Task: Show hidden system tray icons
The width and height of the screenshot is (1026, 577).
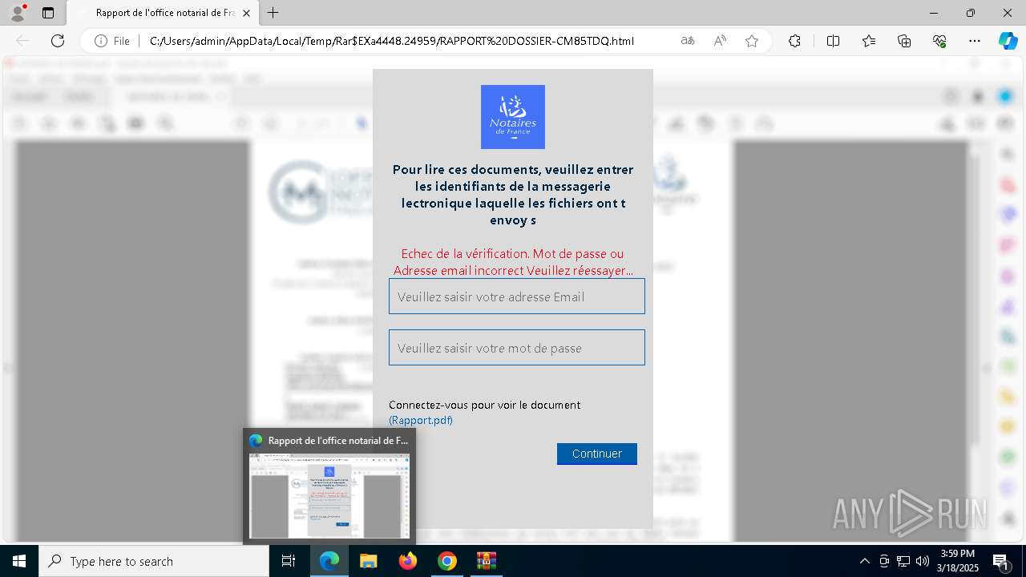Action: click(864, 561)
